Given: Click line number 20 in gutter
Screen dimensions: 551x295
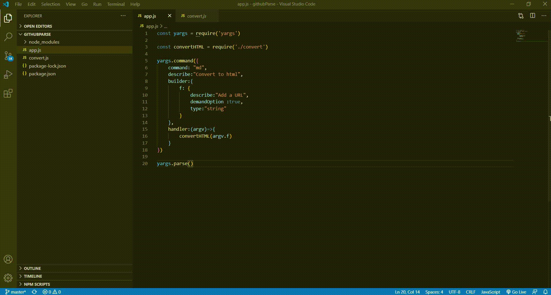Looking at the screenshot, I should pos(145,163).
